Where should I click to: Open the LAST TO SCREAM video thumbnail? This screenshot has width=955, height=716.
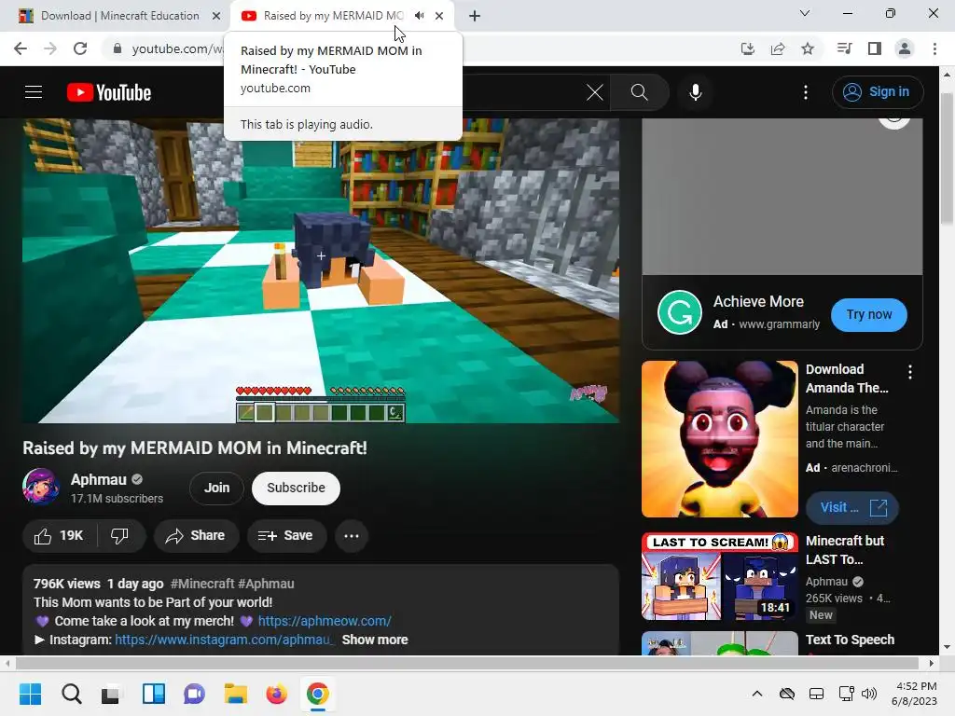(x=719, y=576)
